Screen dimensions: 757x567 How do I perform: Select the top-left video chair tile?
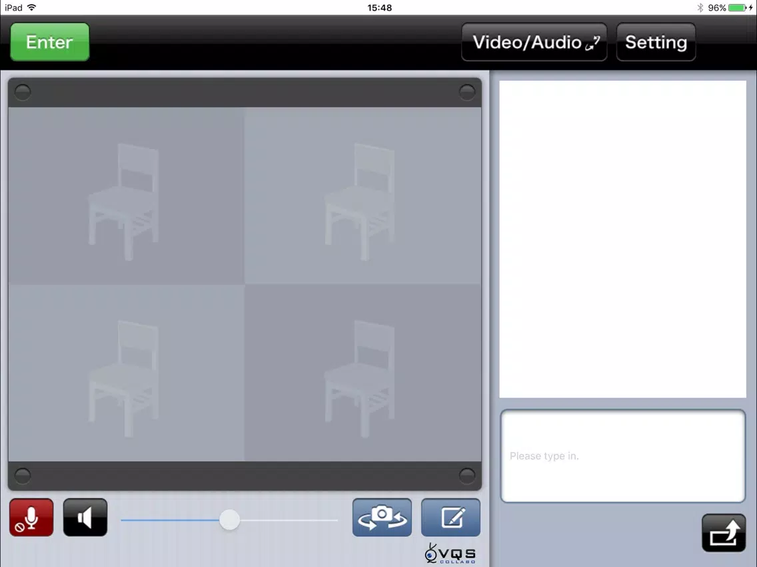coord(127,196)
